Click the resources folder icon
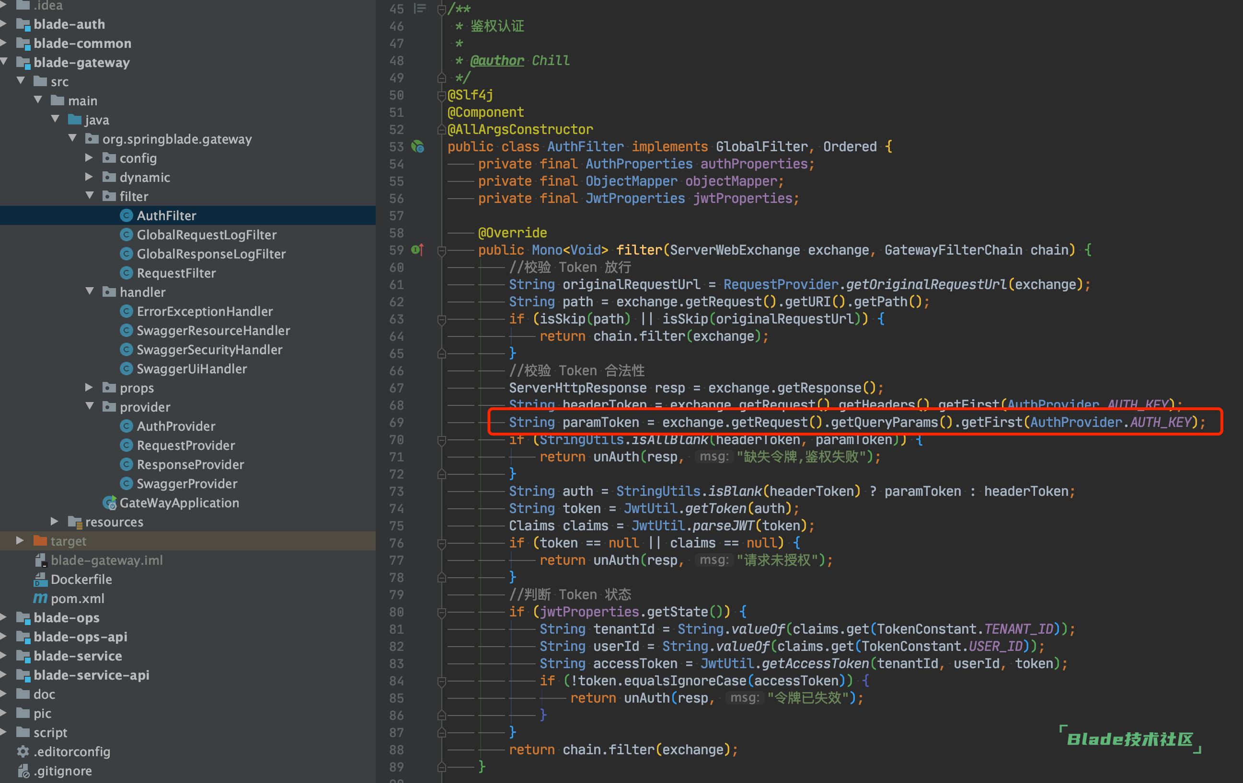Screen dimensions: 1243x783 click(x=75, y=522)
